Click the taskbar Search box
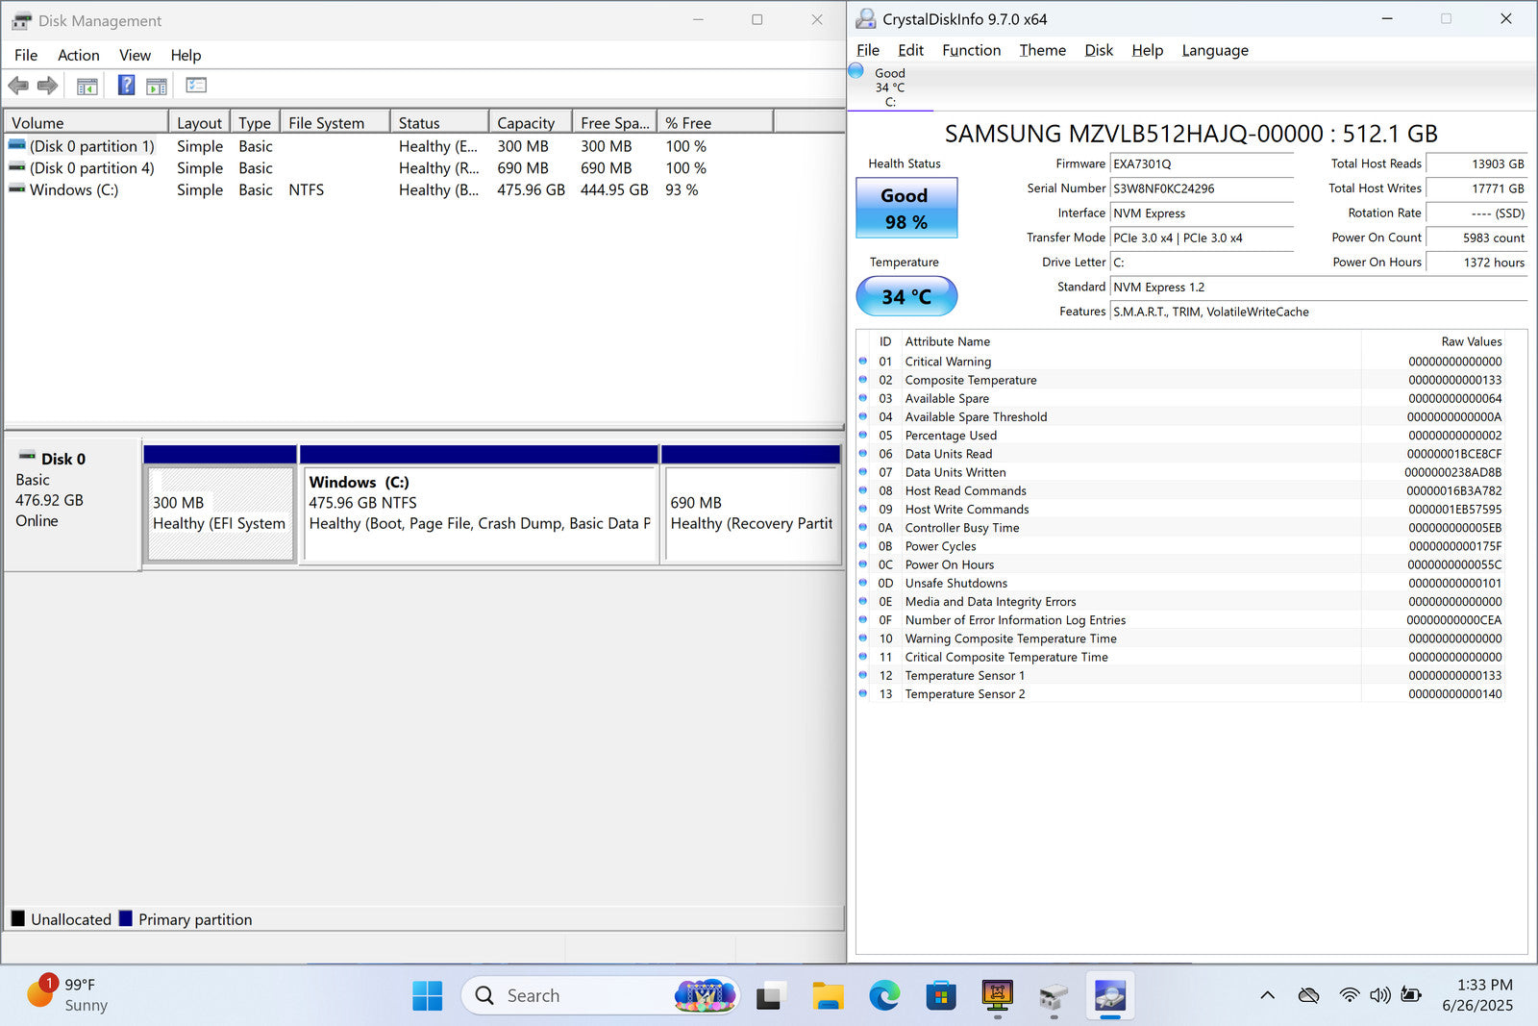The height and width of the screenshot is (1026, 1538). pyautogui.click(x=577, y=995)
